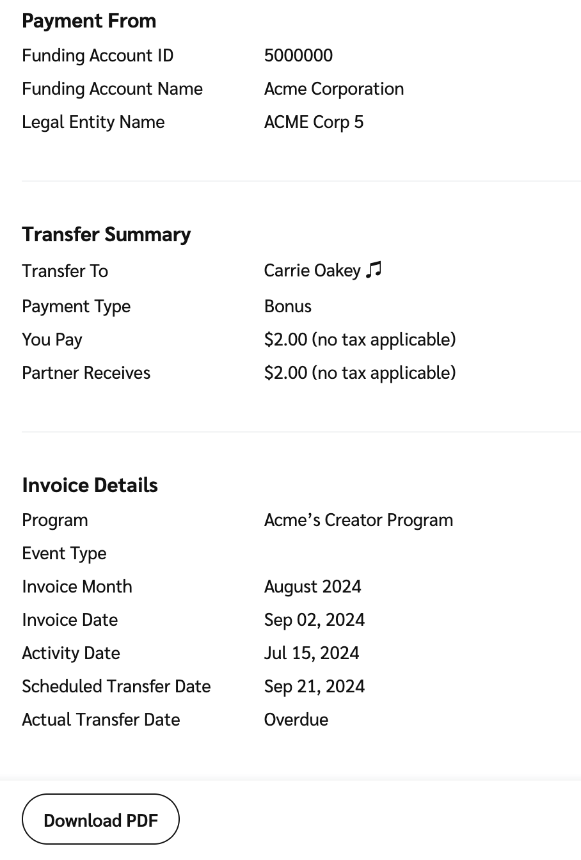This screenshot has height=860, width=581.
Task: Click the Payment From section heading
Action: pos(89,21)
